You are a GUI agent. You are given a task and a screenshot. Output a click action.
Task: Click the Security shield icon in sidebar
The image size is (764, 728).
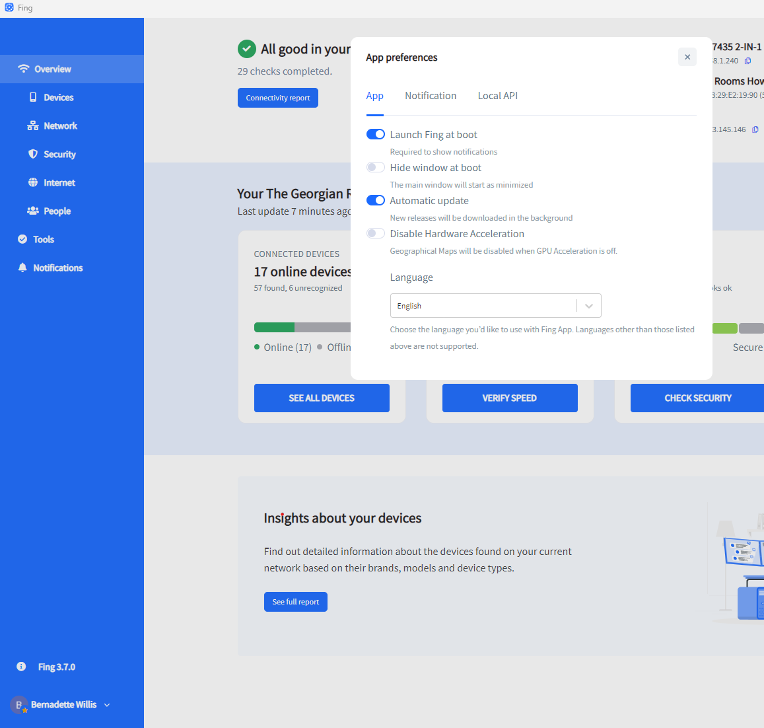(x=32, y=154)
